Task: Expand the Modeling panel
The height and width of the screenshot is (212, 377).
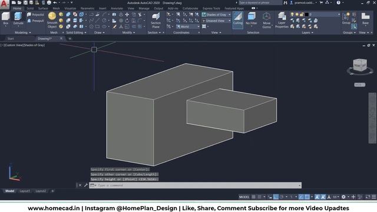Action: tap(22, 32)
